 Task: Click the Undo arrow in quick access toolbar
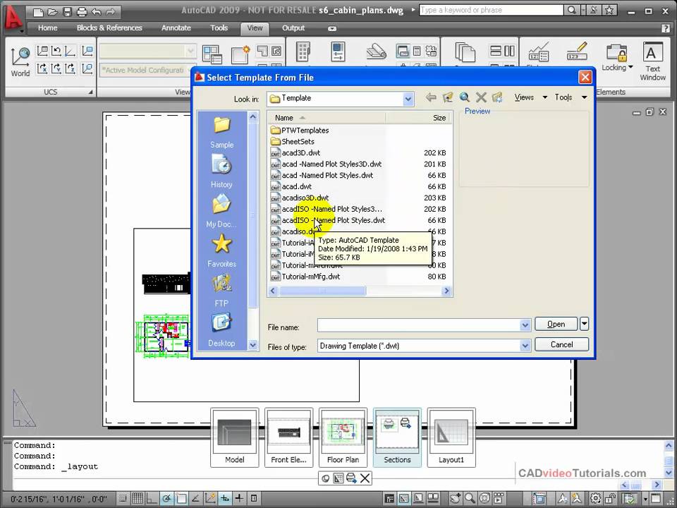click(97, 12)
